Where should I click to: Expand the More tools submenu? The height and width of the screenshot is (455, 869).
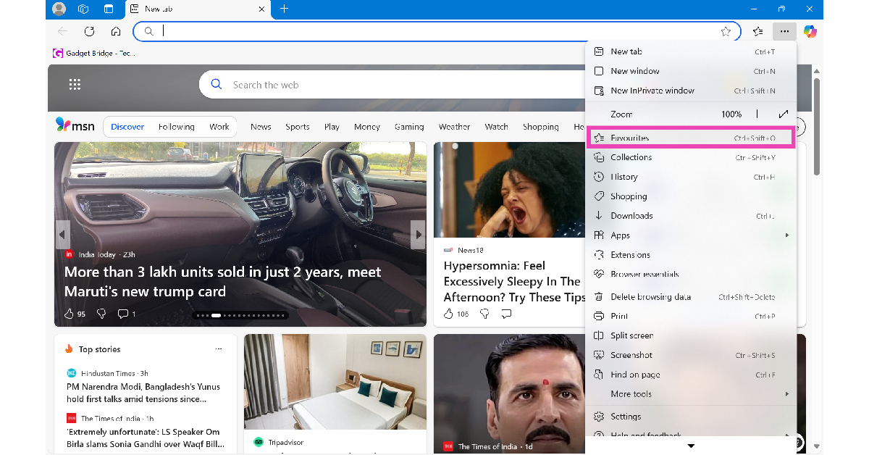point(786,394)
